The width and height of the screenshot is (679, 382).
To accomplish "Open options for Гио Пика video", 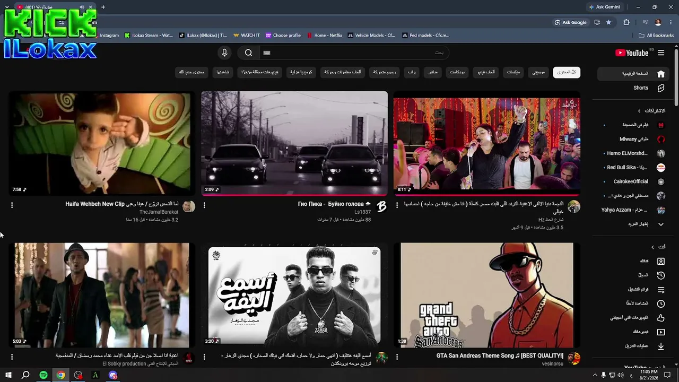I will (204, 205).
